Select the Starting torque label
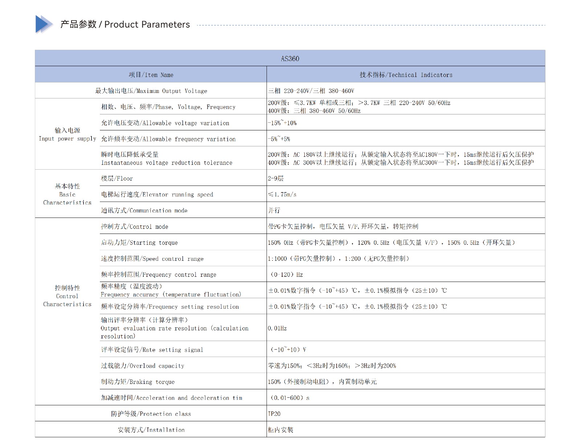The height and width of the screenshot is (446, 581). pos(139,243)
